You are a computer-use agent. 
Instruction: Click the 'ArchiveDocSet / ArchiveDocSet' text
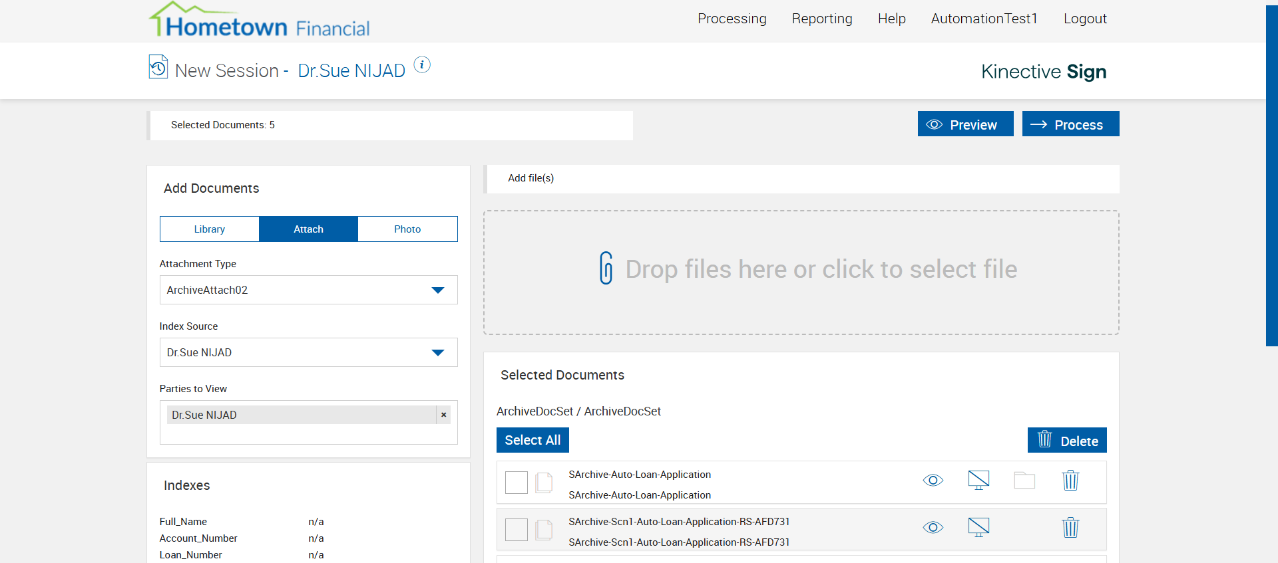pos(578,411)
